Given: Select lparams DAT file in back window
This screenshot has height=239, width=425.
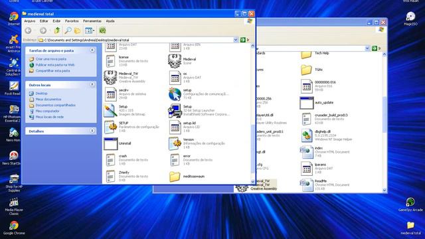Looking at the screenshot, I should point(313,169).
